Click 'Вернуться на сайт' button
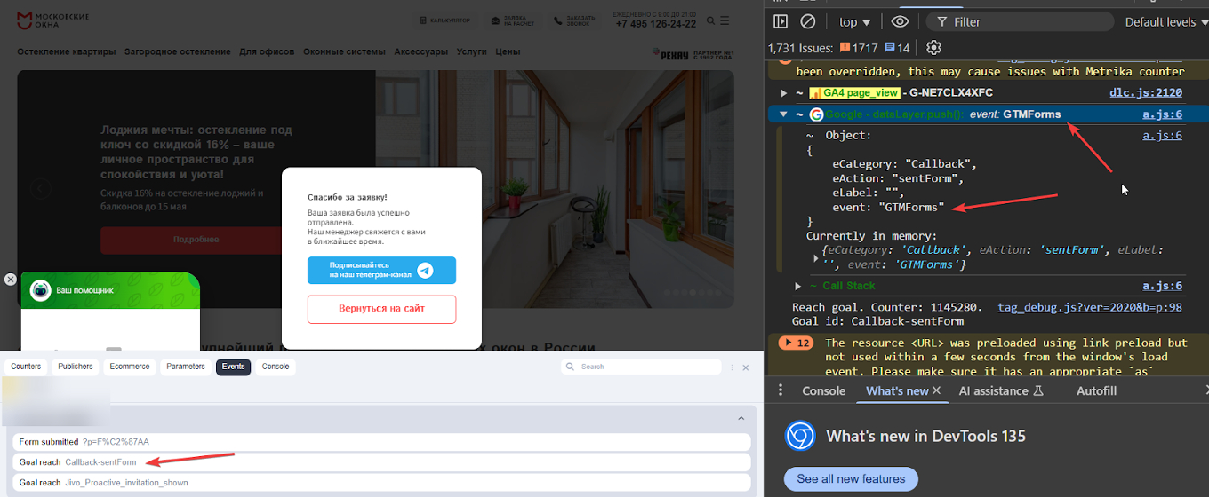 pyautogui.click(x=381, y=309)
